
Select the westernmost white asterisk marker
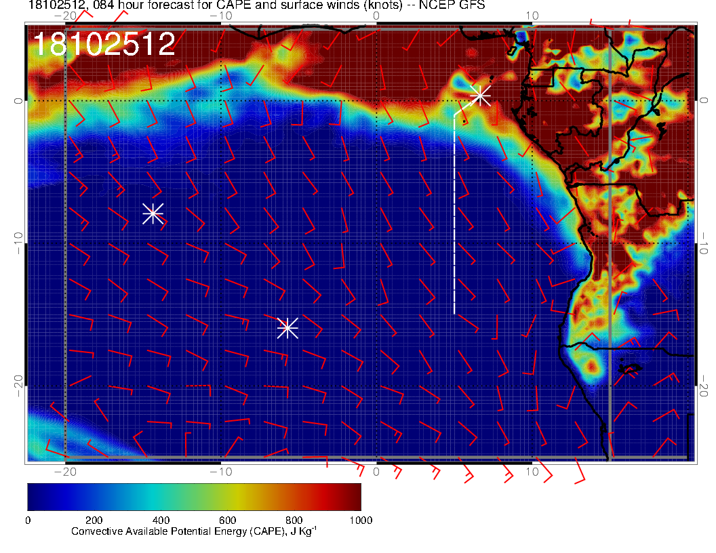click(x=153, y=213)
